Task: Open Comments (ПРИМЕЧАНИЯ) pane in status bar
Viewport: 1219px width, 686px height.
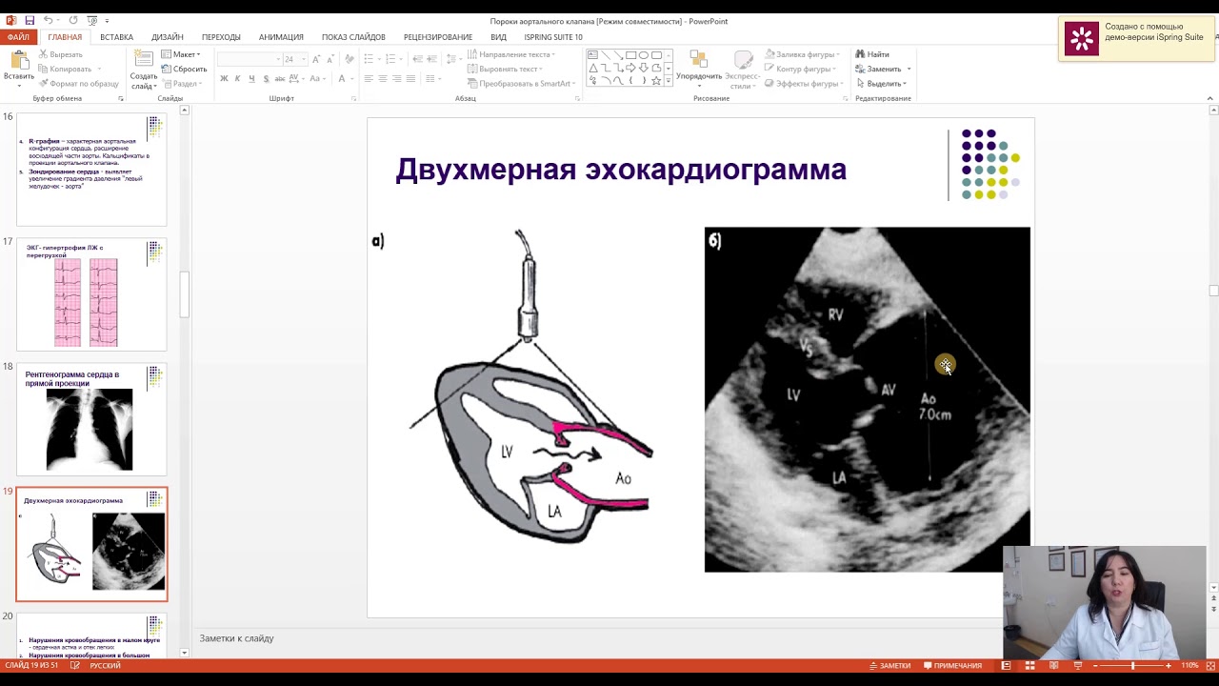Action: click(952, 666)
